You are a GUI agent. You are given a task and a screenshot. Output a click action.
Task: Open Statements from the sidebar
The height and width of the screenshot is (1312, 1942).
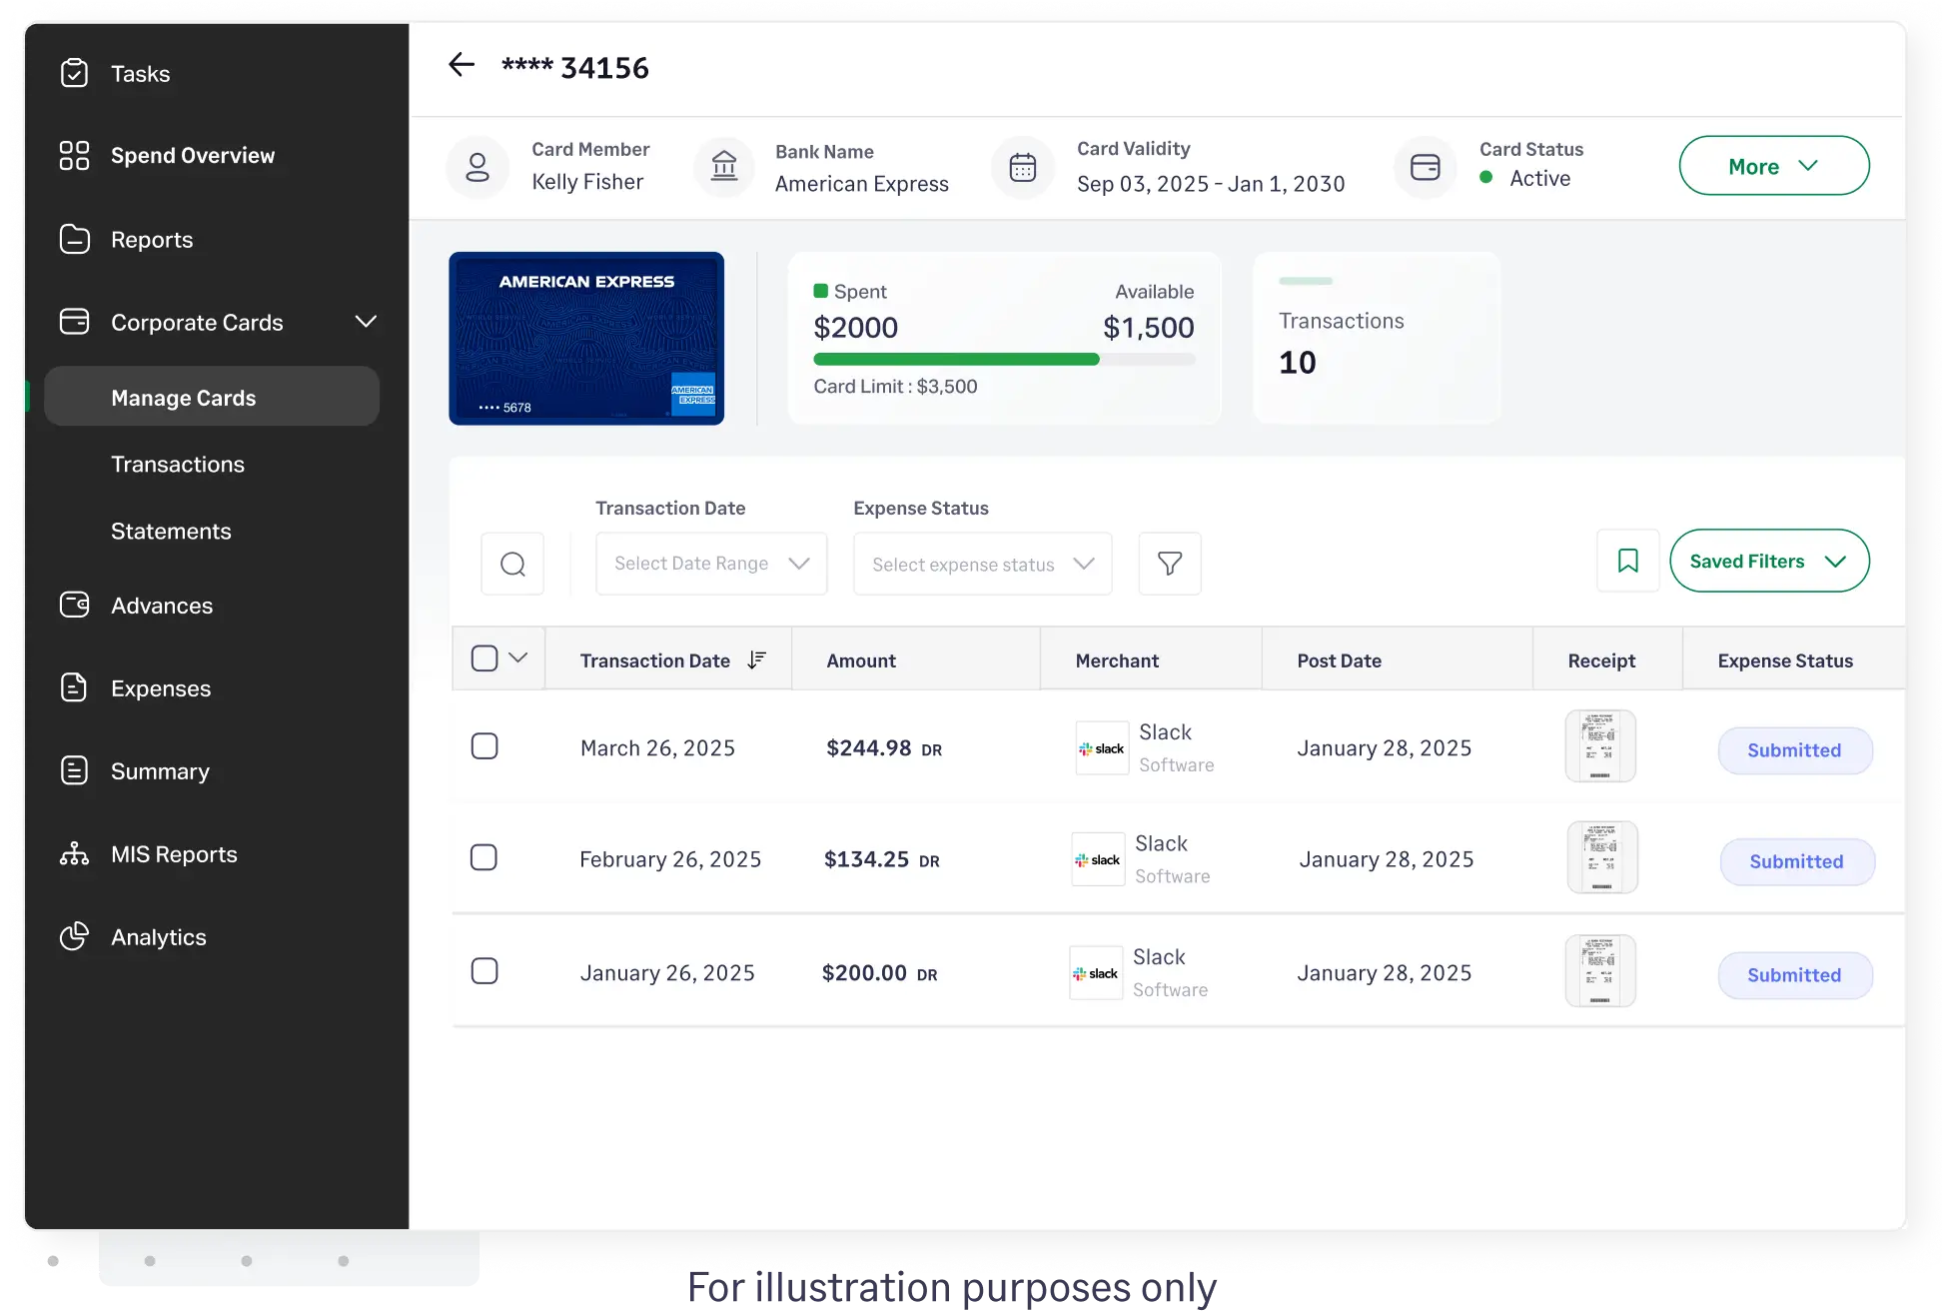click(x=171, y=531)
